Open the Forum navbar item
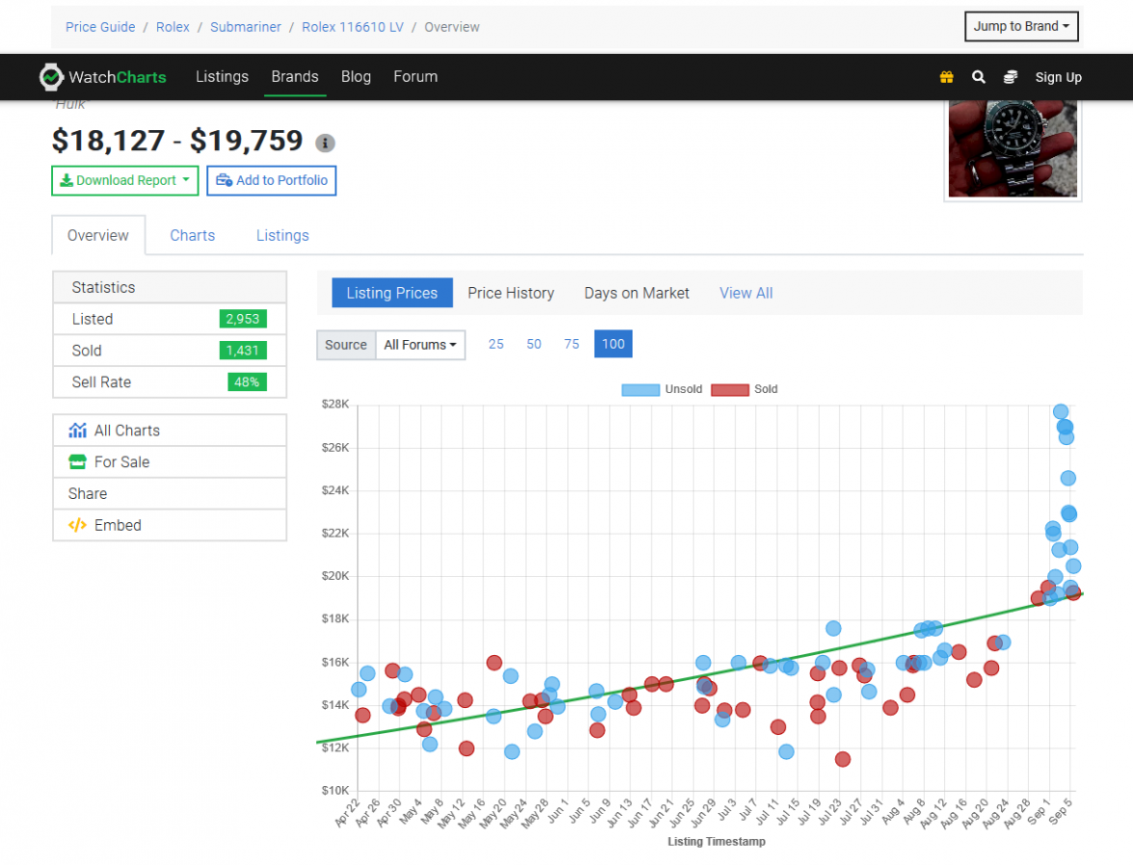The width and height of the screenshot is (1133, 865). coord(415,77)
